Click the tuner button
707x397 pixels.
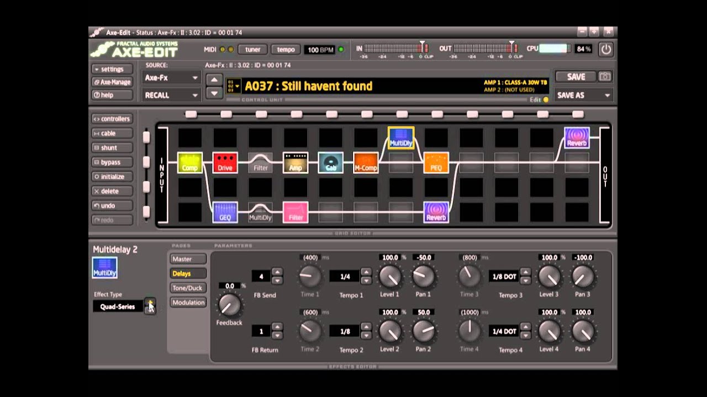(252, 50)
